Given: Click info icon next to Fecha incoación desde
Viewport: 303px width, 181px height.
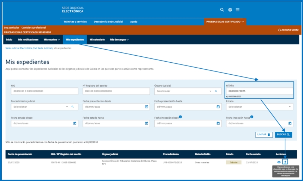Looking at the screenshot, I should coord(180,117).
